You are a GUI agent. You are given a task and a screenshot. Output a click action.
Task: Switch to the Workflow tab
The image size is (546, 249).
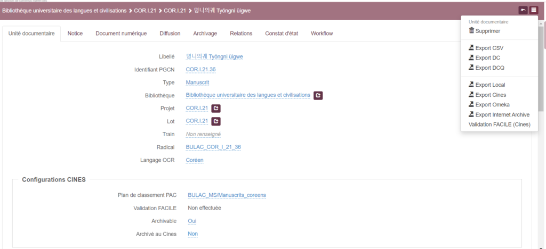(322, 34)
